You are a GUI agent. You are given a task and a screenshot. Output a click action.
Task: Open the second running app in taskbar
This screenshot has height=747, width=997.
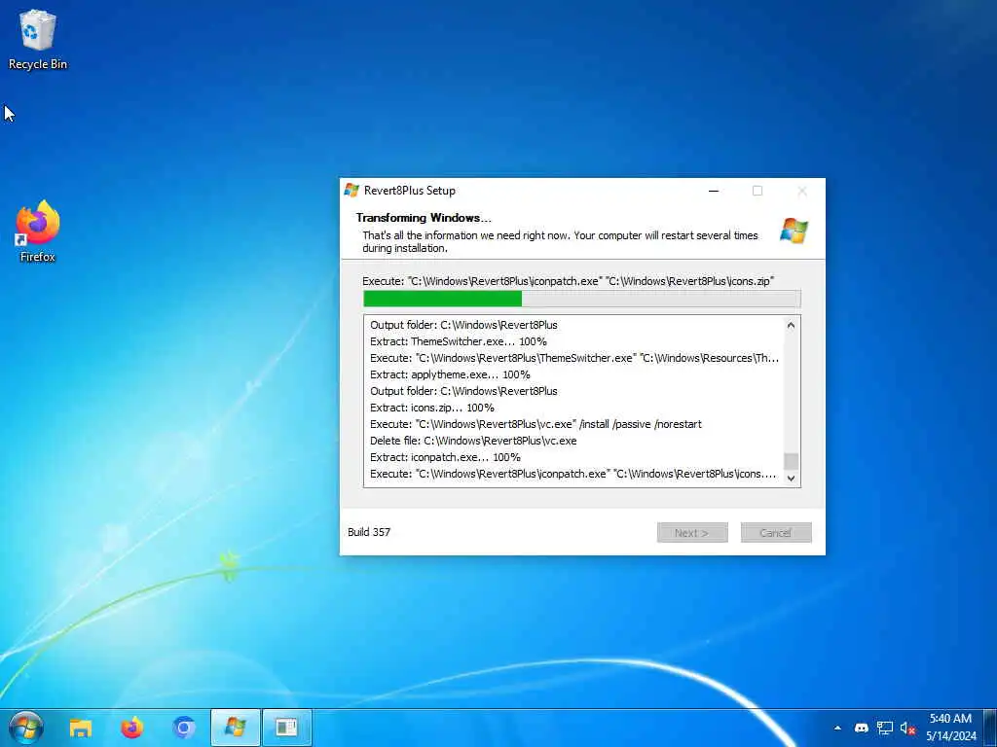[x=287, y=728]
